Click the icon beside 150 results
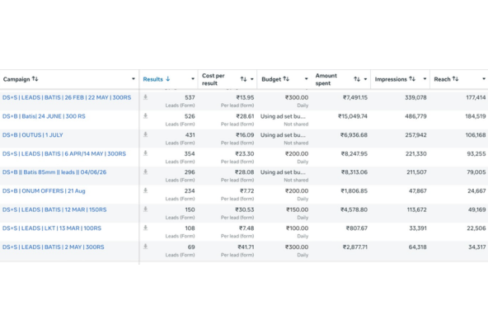Viewport: 488px width, 334px height. (x=145, y=209)
